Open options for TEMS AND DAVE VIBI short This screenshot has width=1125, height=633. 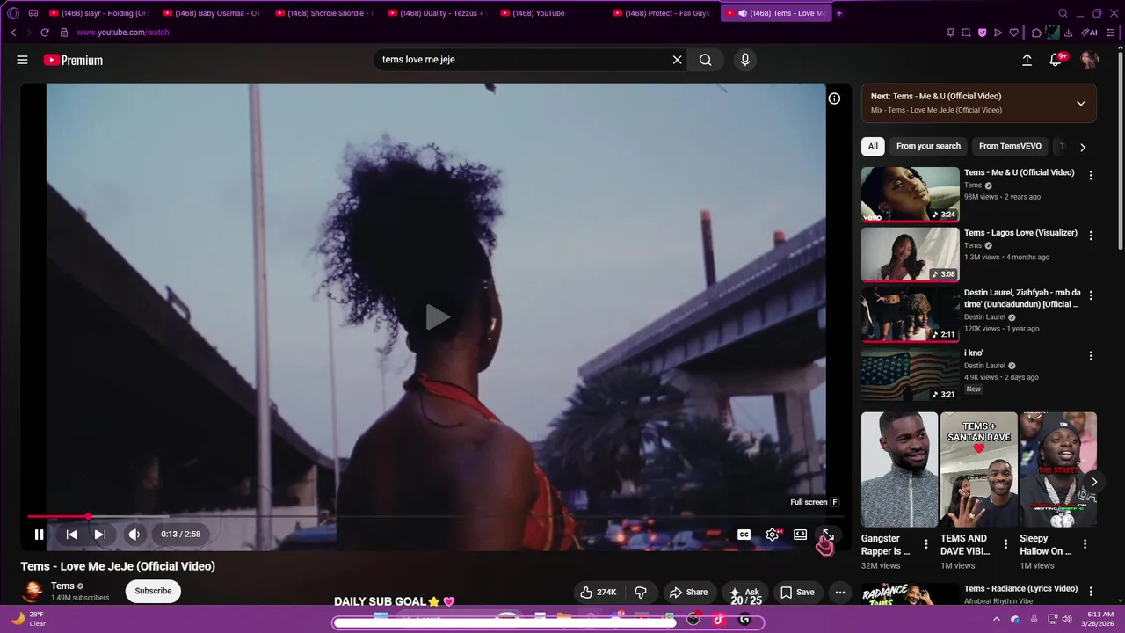pyautogui.click(x=1005, y=544)
